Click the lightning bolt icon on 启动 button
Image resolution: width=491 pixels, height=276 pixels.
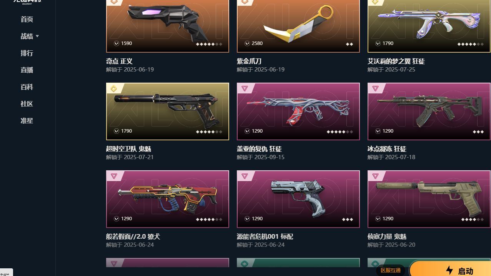click(449, 270)
